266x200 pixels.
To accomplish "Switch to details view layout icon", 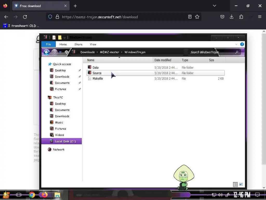I will [235, 184].
